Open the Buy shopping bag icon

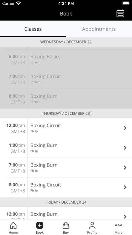[x=66, y=225]
